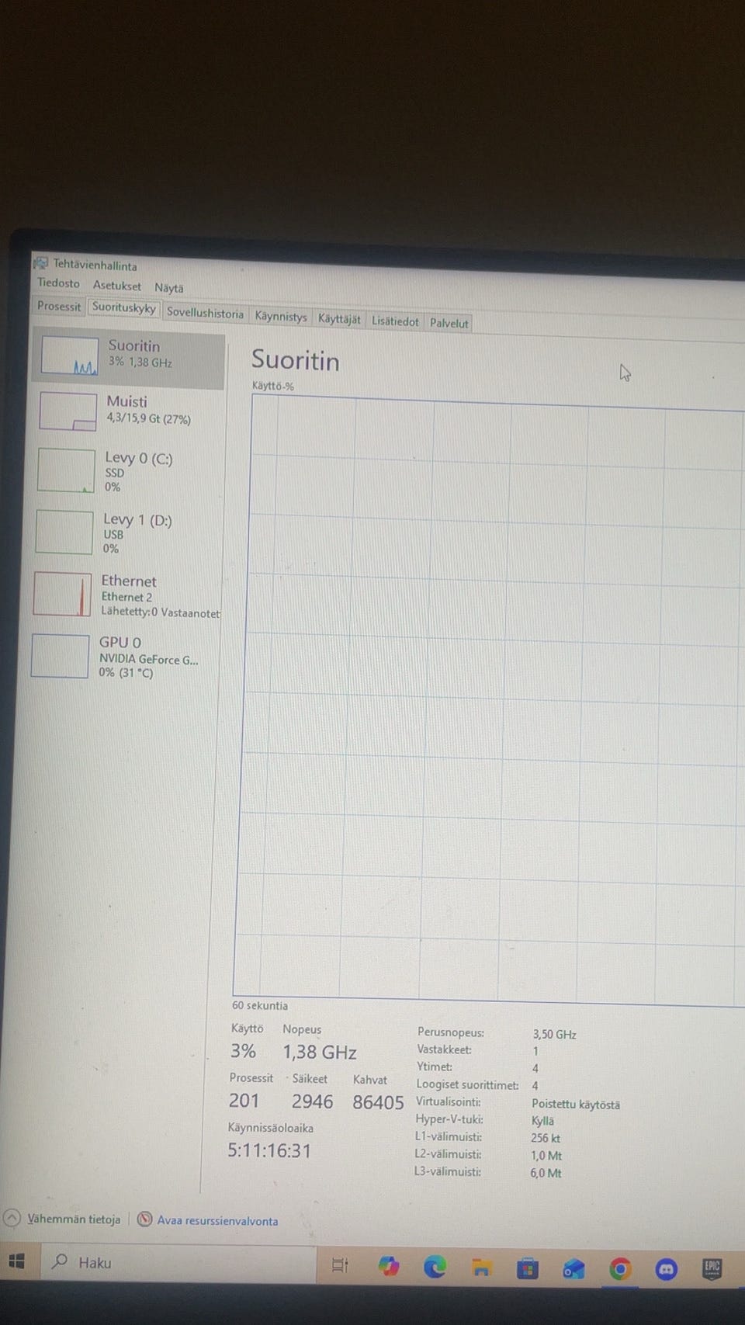Launch Copilot from the taskbar
Image resolution: width=745 pixels, height=1325 pixels.
click(389, 1267)
